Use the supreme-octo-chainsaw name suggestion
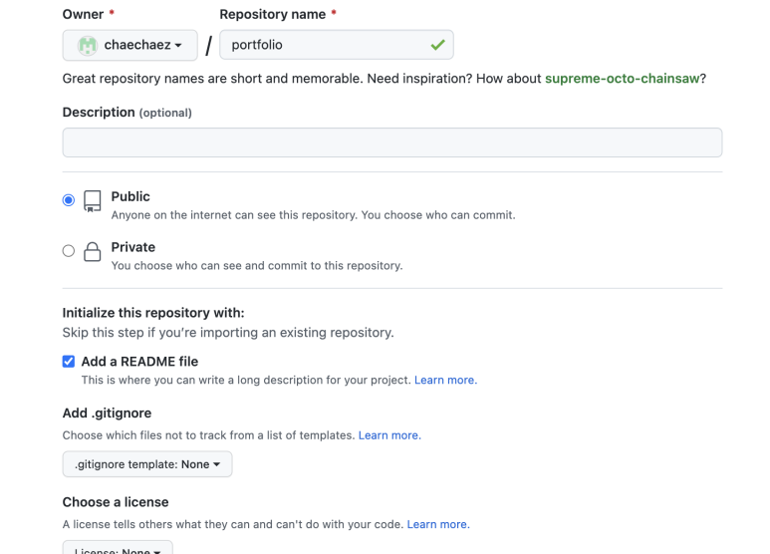The image size is (770, 554). [623, 79]
